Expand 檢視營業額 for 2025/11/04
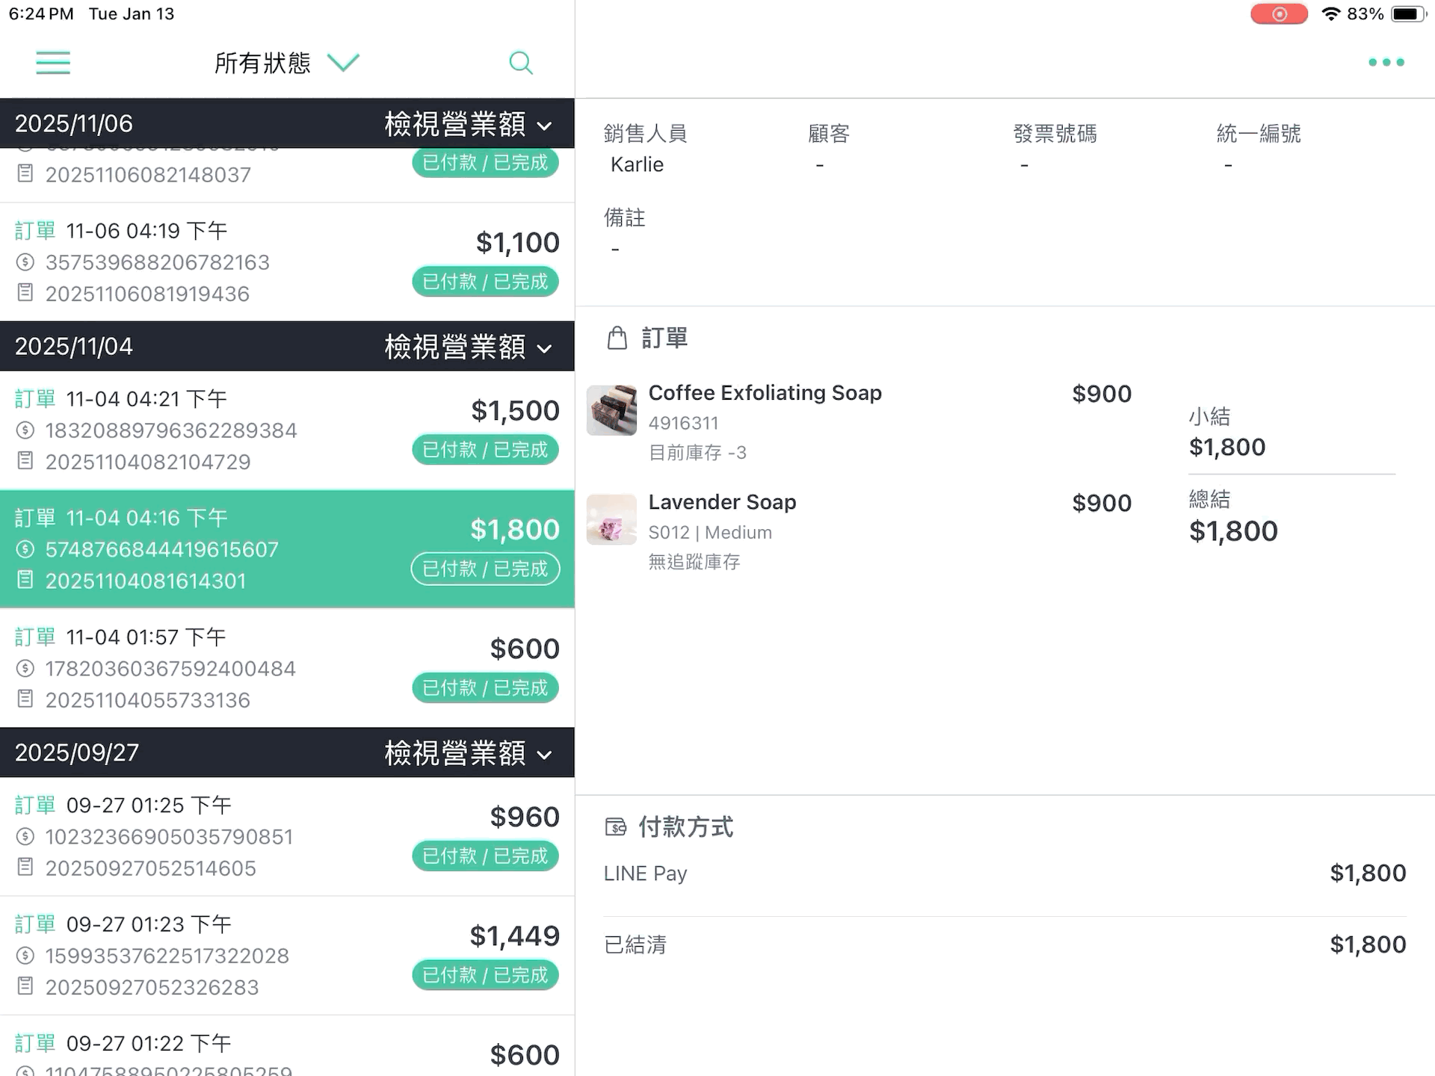Viewport: 1435px width, 1076px height. (469, 347)
